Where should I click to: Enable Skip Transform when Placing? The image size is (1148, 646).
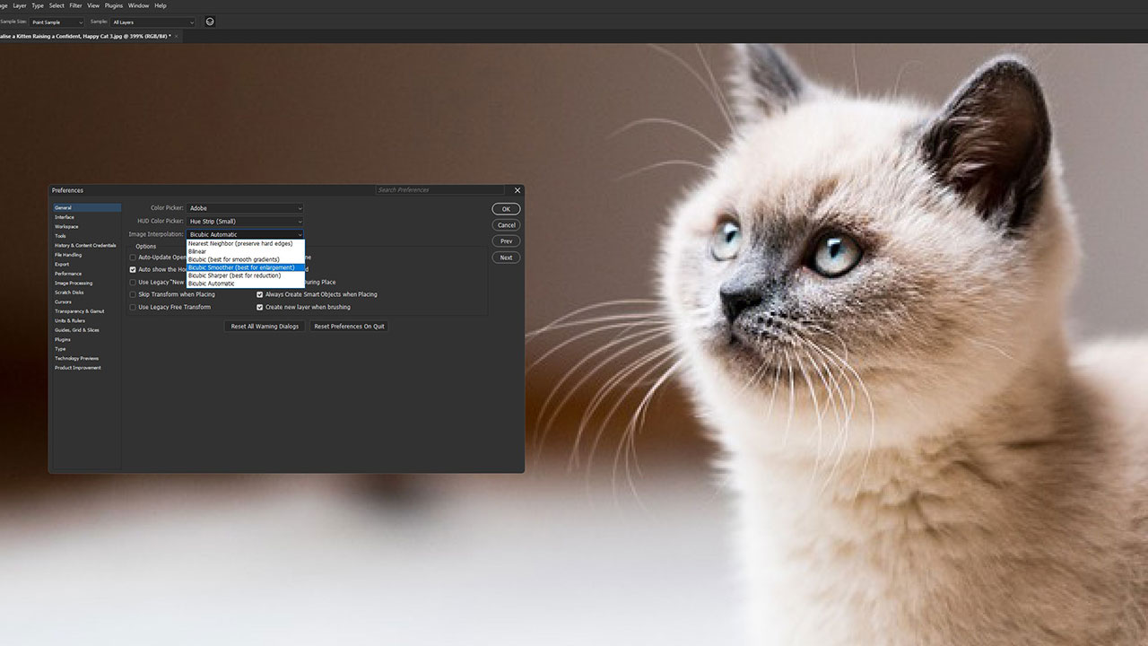tap(132, 294)
